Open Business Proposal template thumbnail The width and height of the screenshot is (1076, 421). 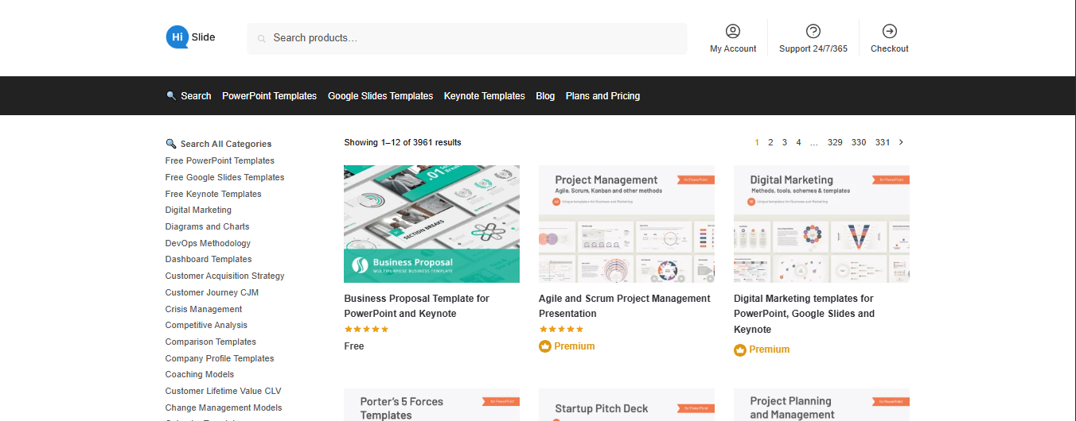[x=431, y=224]
